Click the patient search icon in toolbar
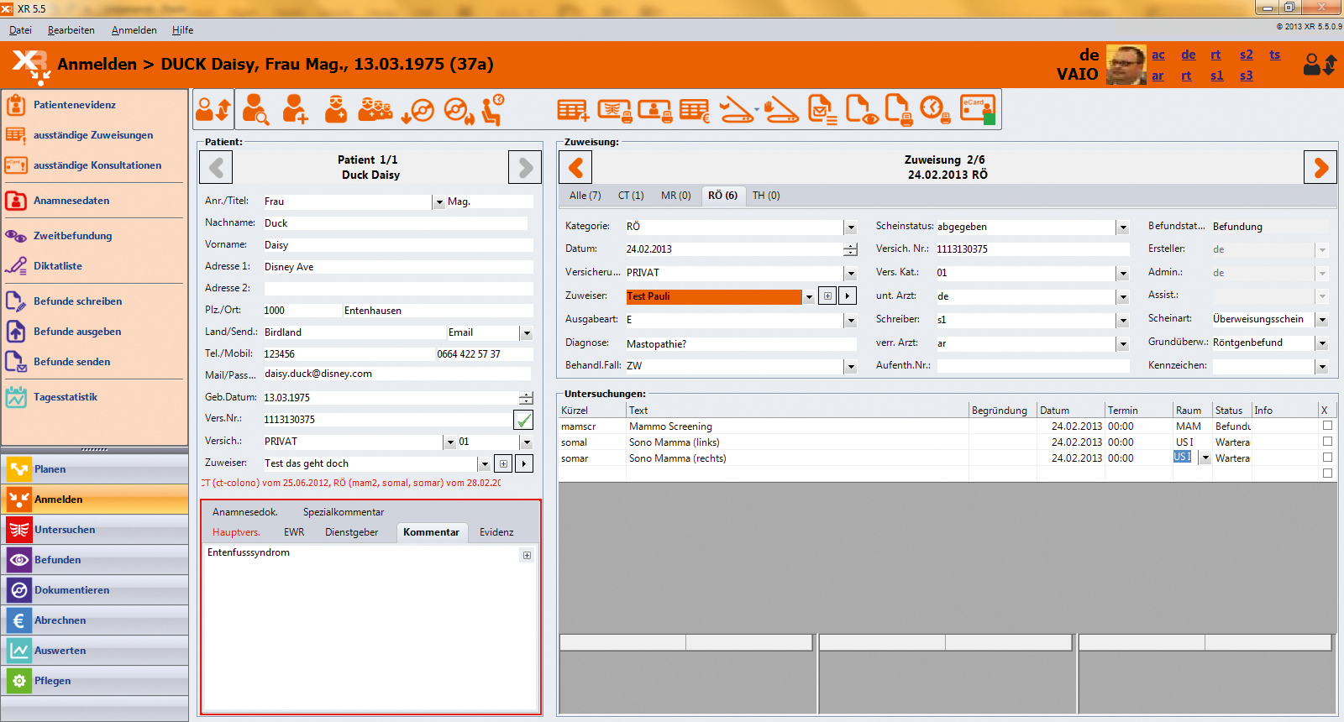This screenshot has width=1344, height=722. [255, 110]
